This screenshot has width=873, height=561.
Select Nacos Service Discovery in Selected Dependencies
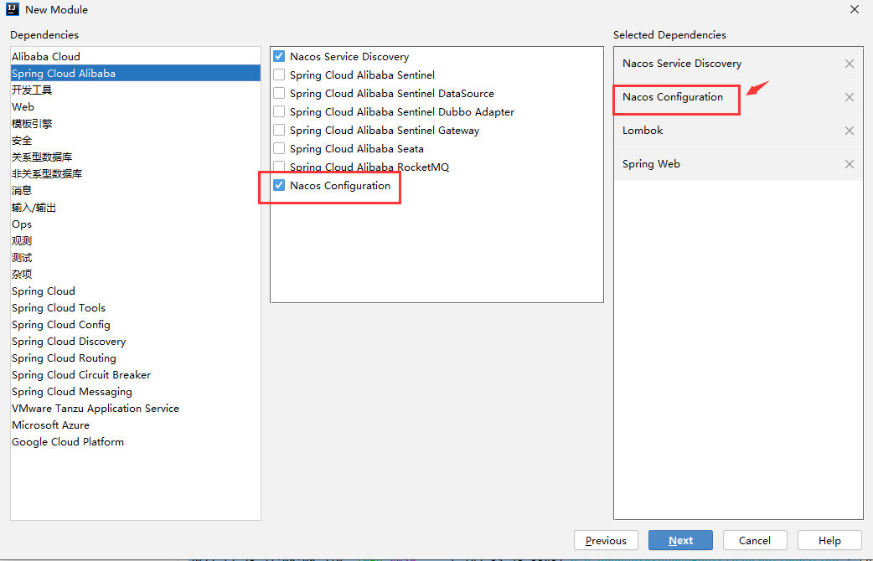click(x=738, y=64)
